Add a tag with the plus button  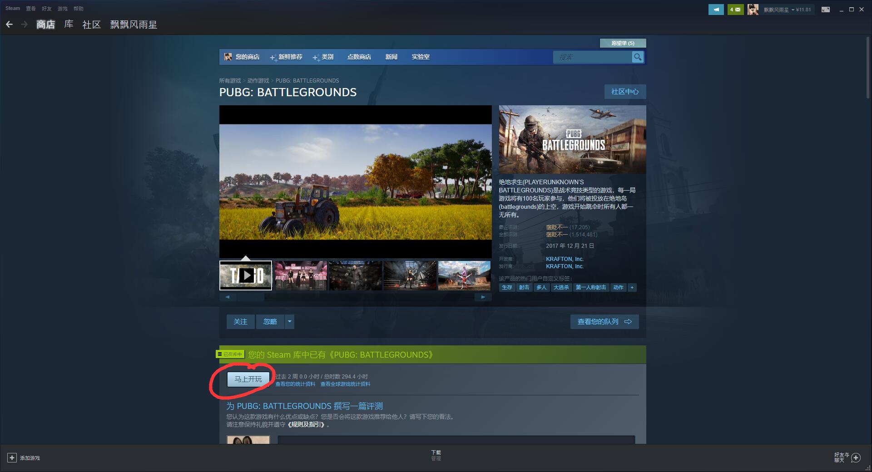click(632, 287)
